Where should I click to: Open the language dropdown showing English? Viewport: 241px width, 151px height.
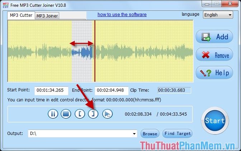[x=218, y=15]
